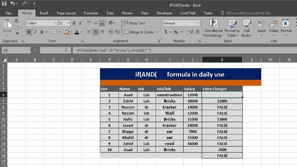Expand the General number format dropdown

pyautogui.click(x=198, y=23)
